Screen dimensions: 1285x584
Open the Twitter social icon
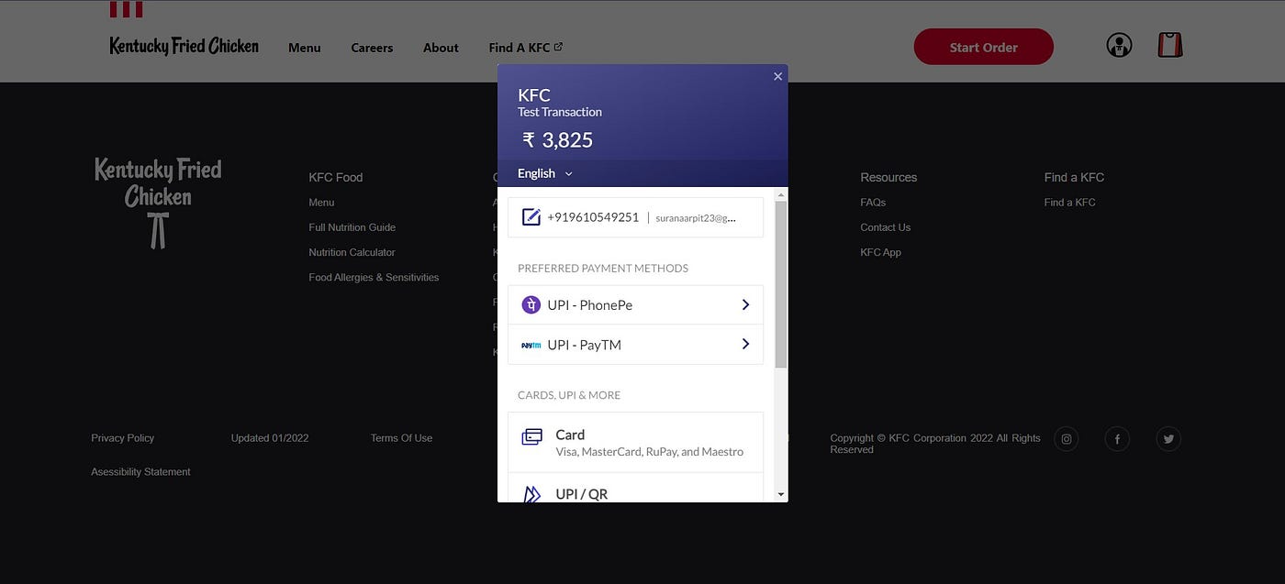(x=1168, y=438)
